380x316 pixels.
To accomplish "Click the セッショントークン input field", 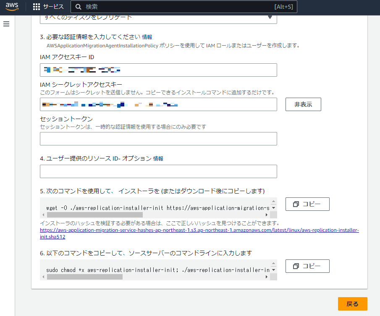I will tap(158, 139).
